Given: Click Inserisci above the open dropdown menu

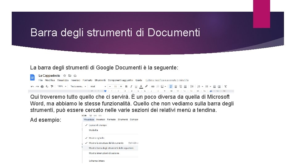Looking at the screenshot, I should [101, 120].
